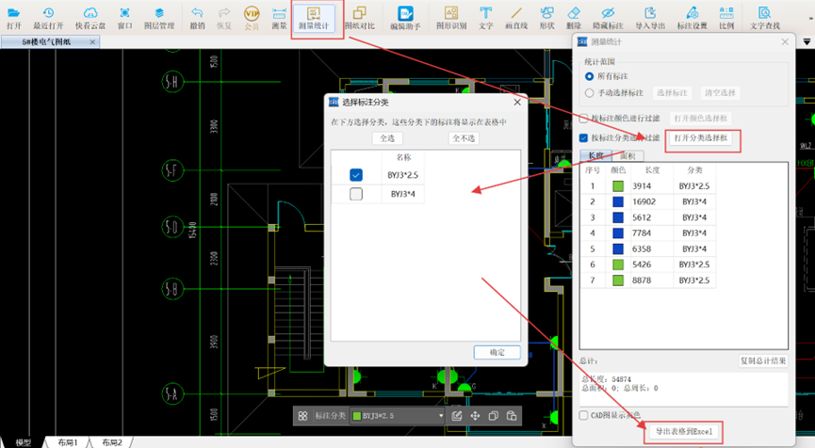Toggle the CAD图显示灰色 checkbox
This screenshot has width=815, height=448.
(x=584, y=415)
